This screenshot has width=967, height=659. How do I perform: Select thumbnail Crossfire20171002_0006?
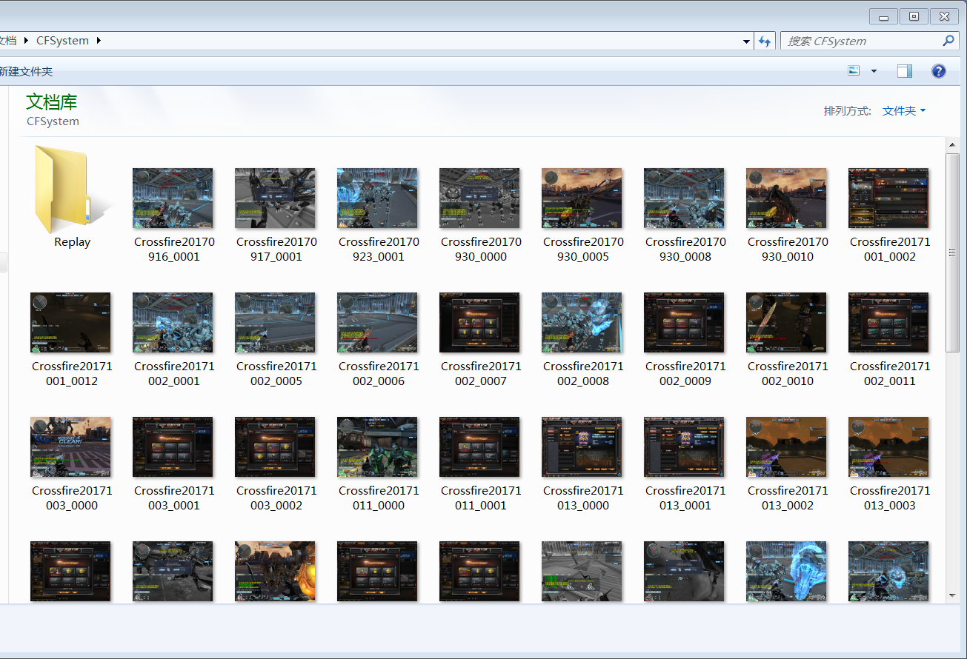click(377, 323)
